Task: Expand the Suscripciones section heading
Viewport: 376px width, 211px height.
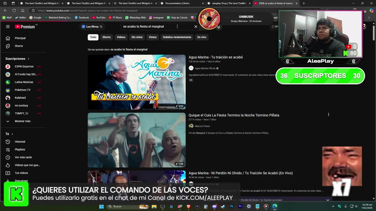Action: point(17,59)
